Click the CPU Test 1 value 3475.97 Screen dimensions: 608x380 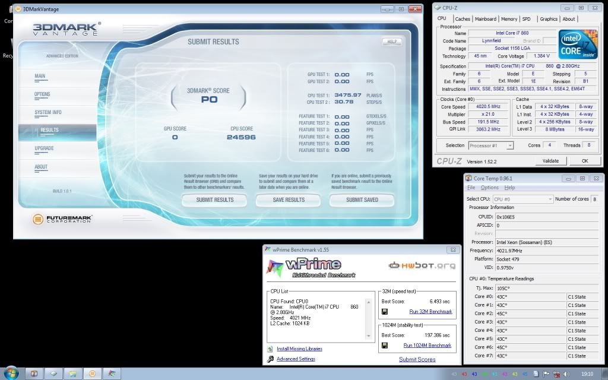pos(348,95)
